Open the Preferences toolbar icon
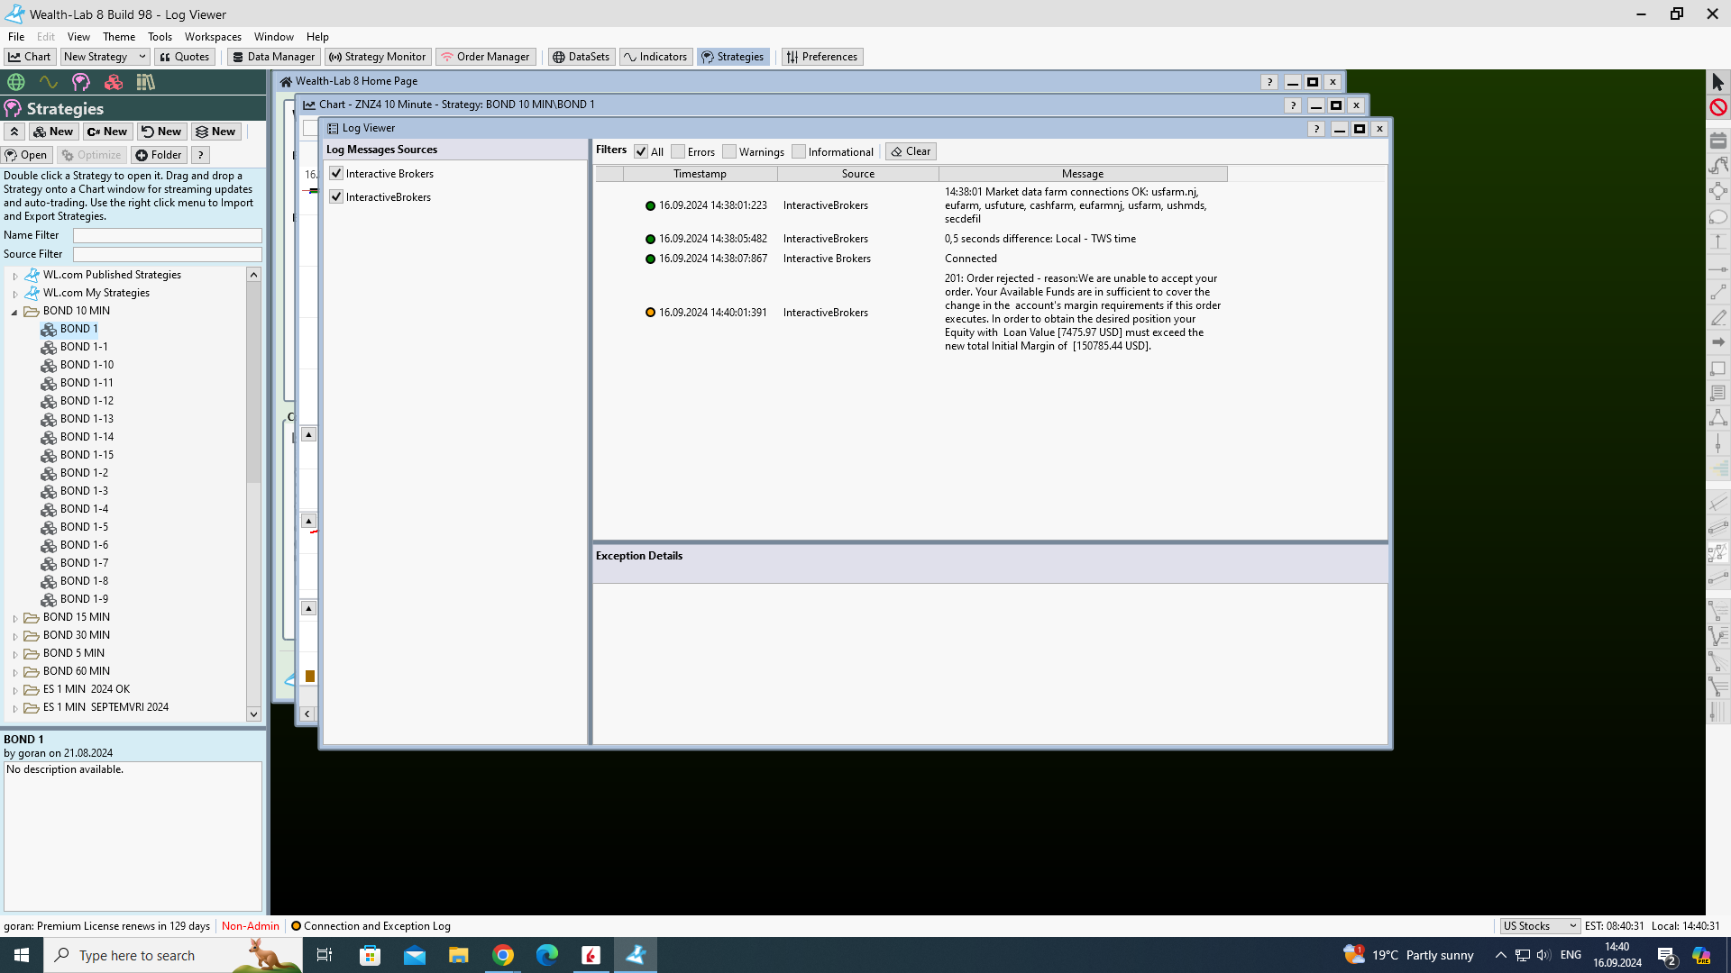The width and height of the screenshot is (1731, 973). (x=821, y=57)
